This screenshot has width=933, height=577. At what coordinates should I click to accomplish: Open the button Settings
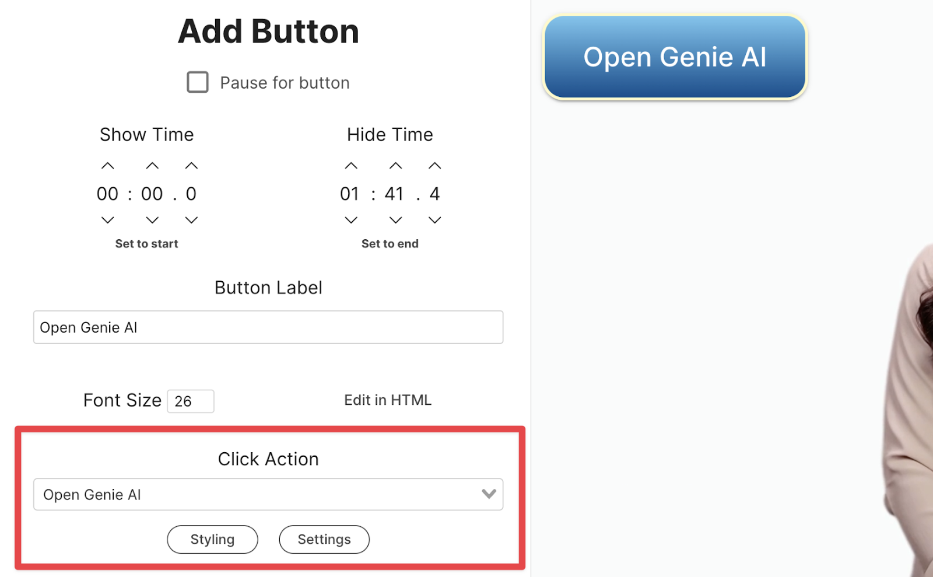tap(324, 539)
